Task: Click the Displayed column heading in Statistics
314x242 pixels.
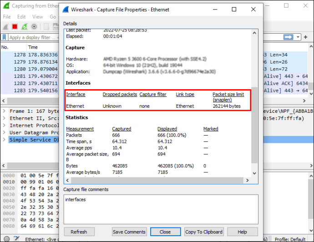Action: (x=167, y=129)
